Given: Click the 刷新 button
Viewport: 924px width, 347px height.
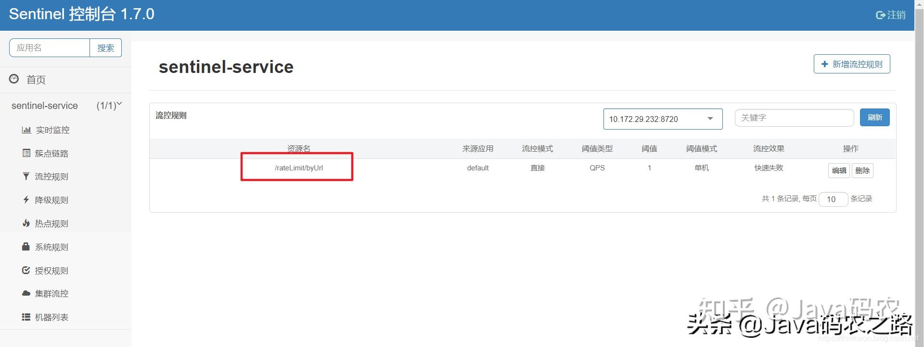Looking at the screenshot, I should click(874, 117).
